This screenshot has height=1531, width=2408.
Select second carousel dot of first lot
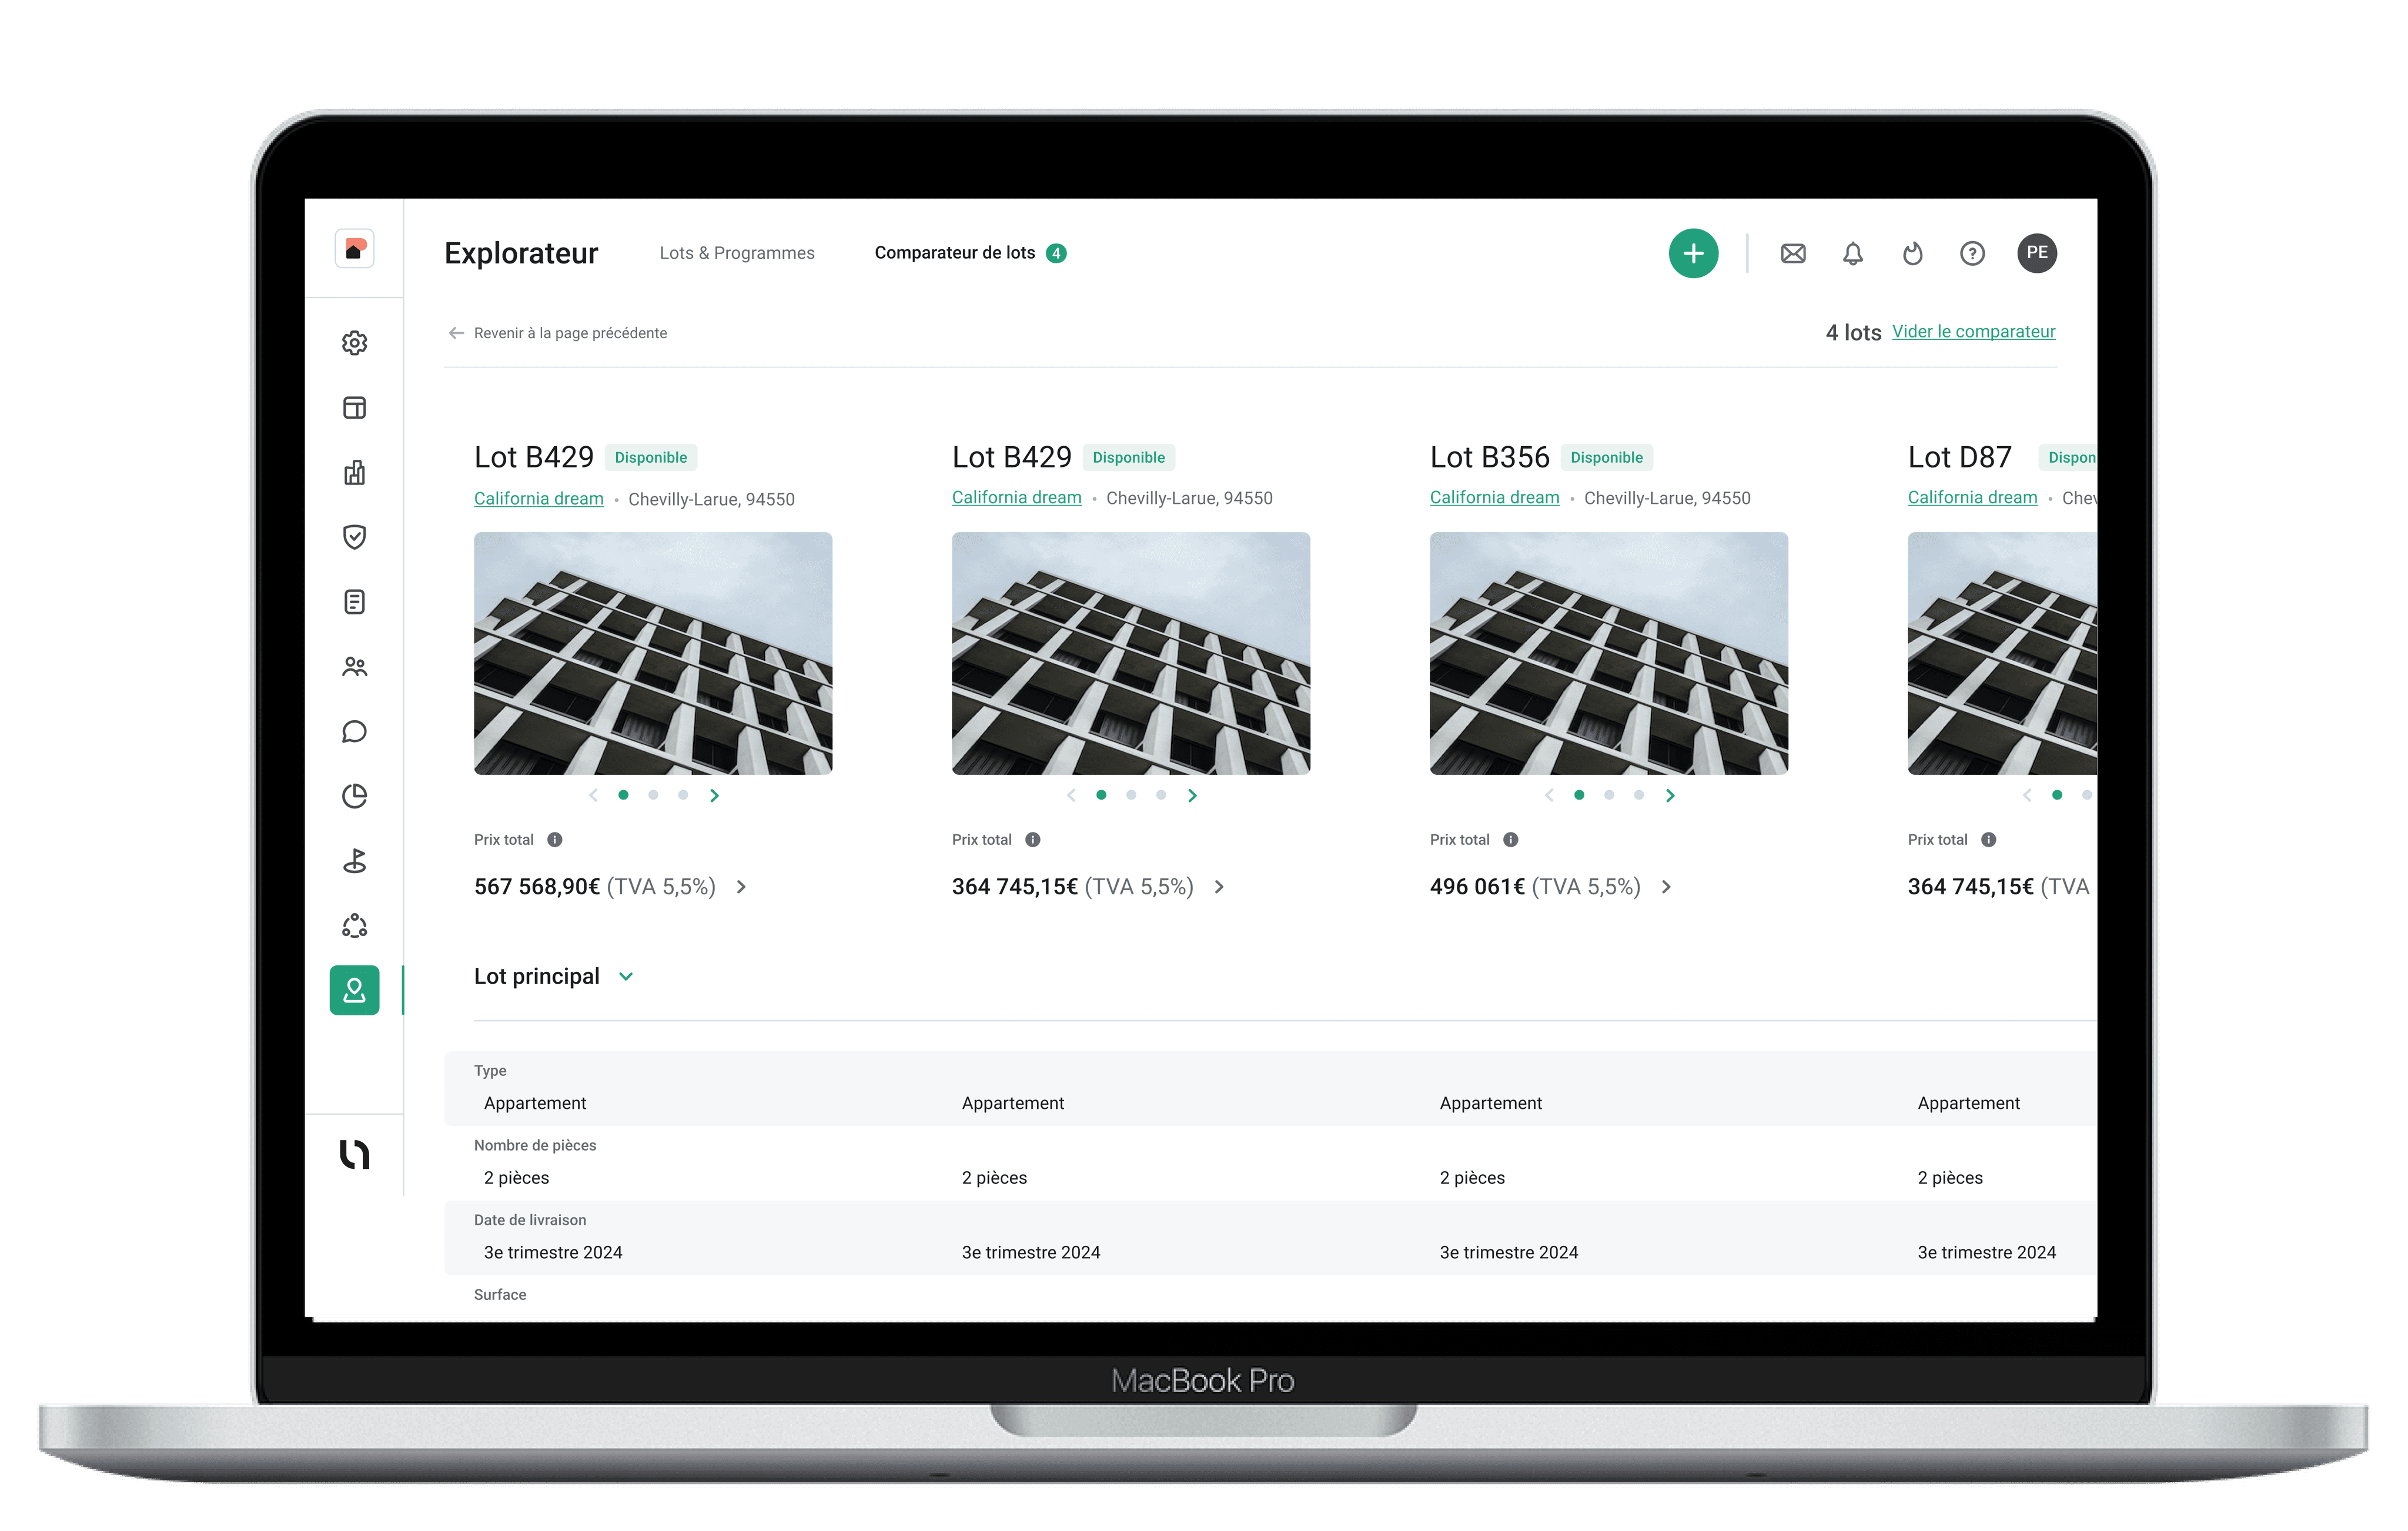tap(653, 795)
